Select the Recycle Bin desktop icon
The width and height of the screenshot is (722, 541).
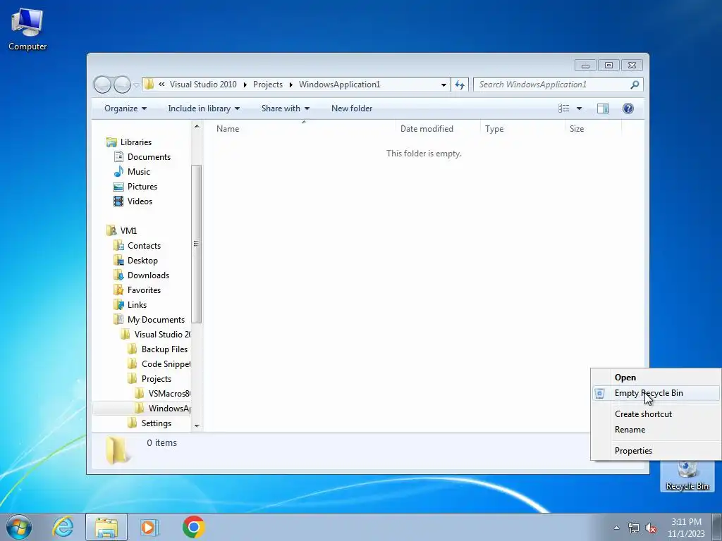tap(687, 476)
